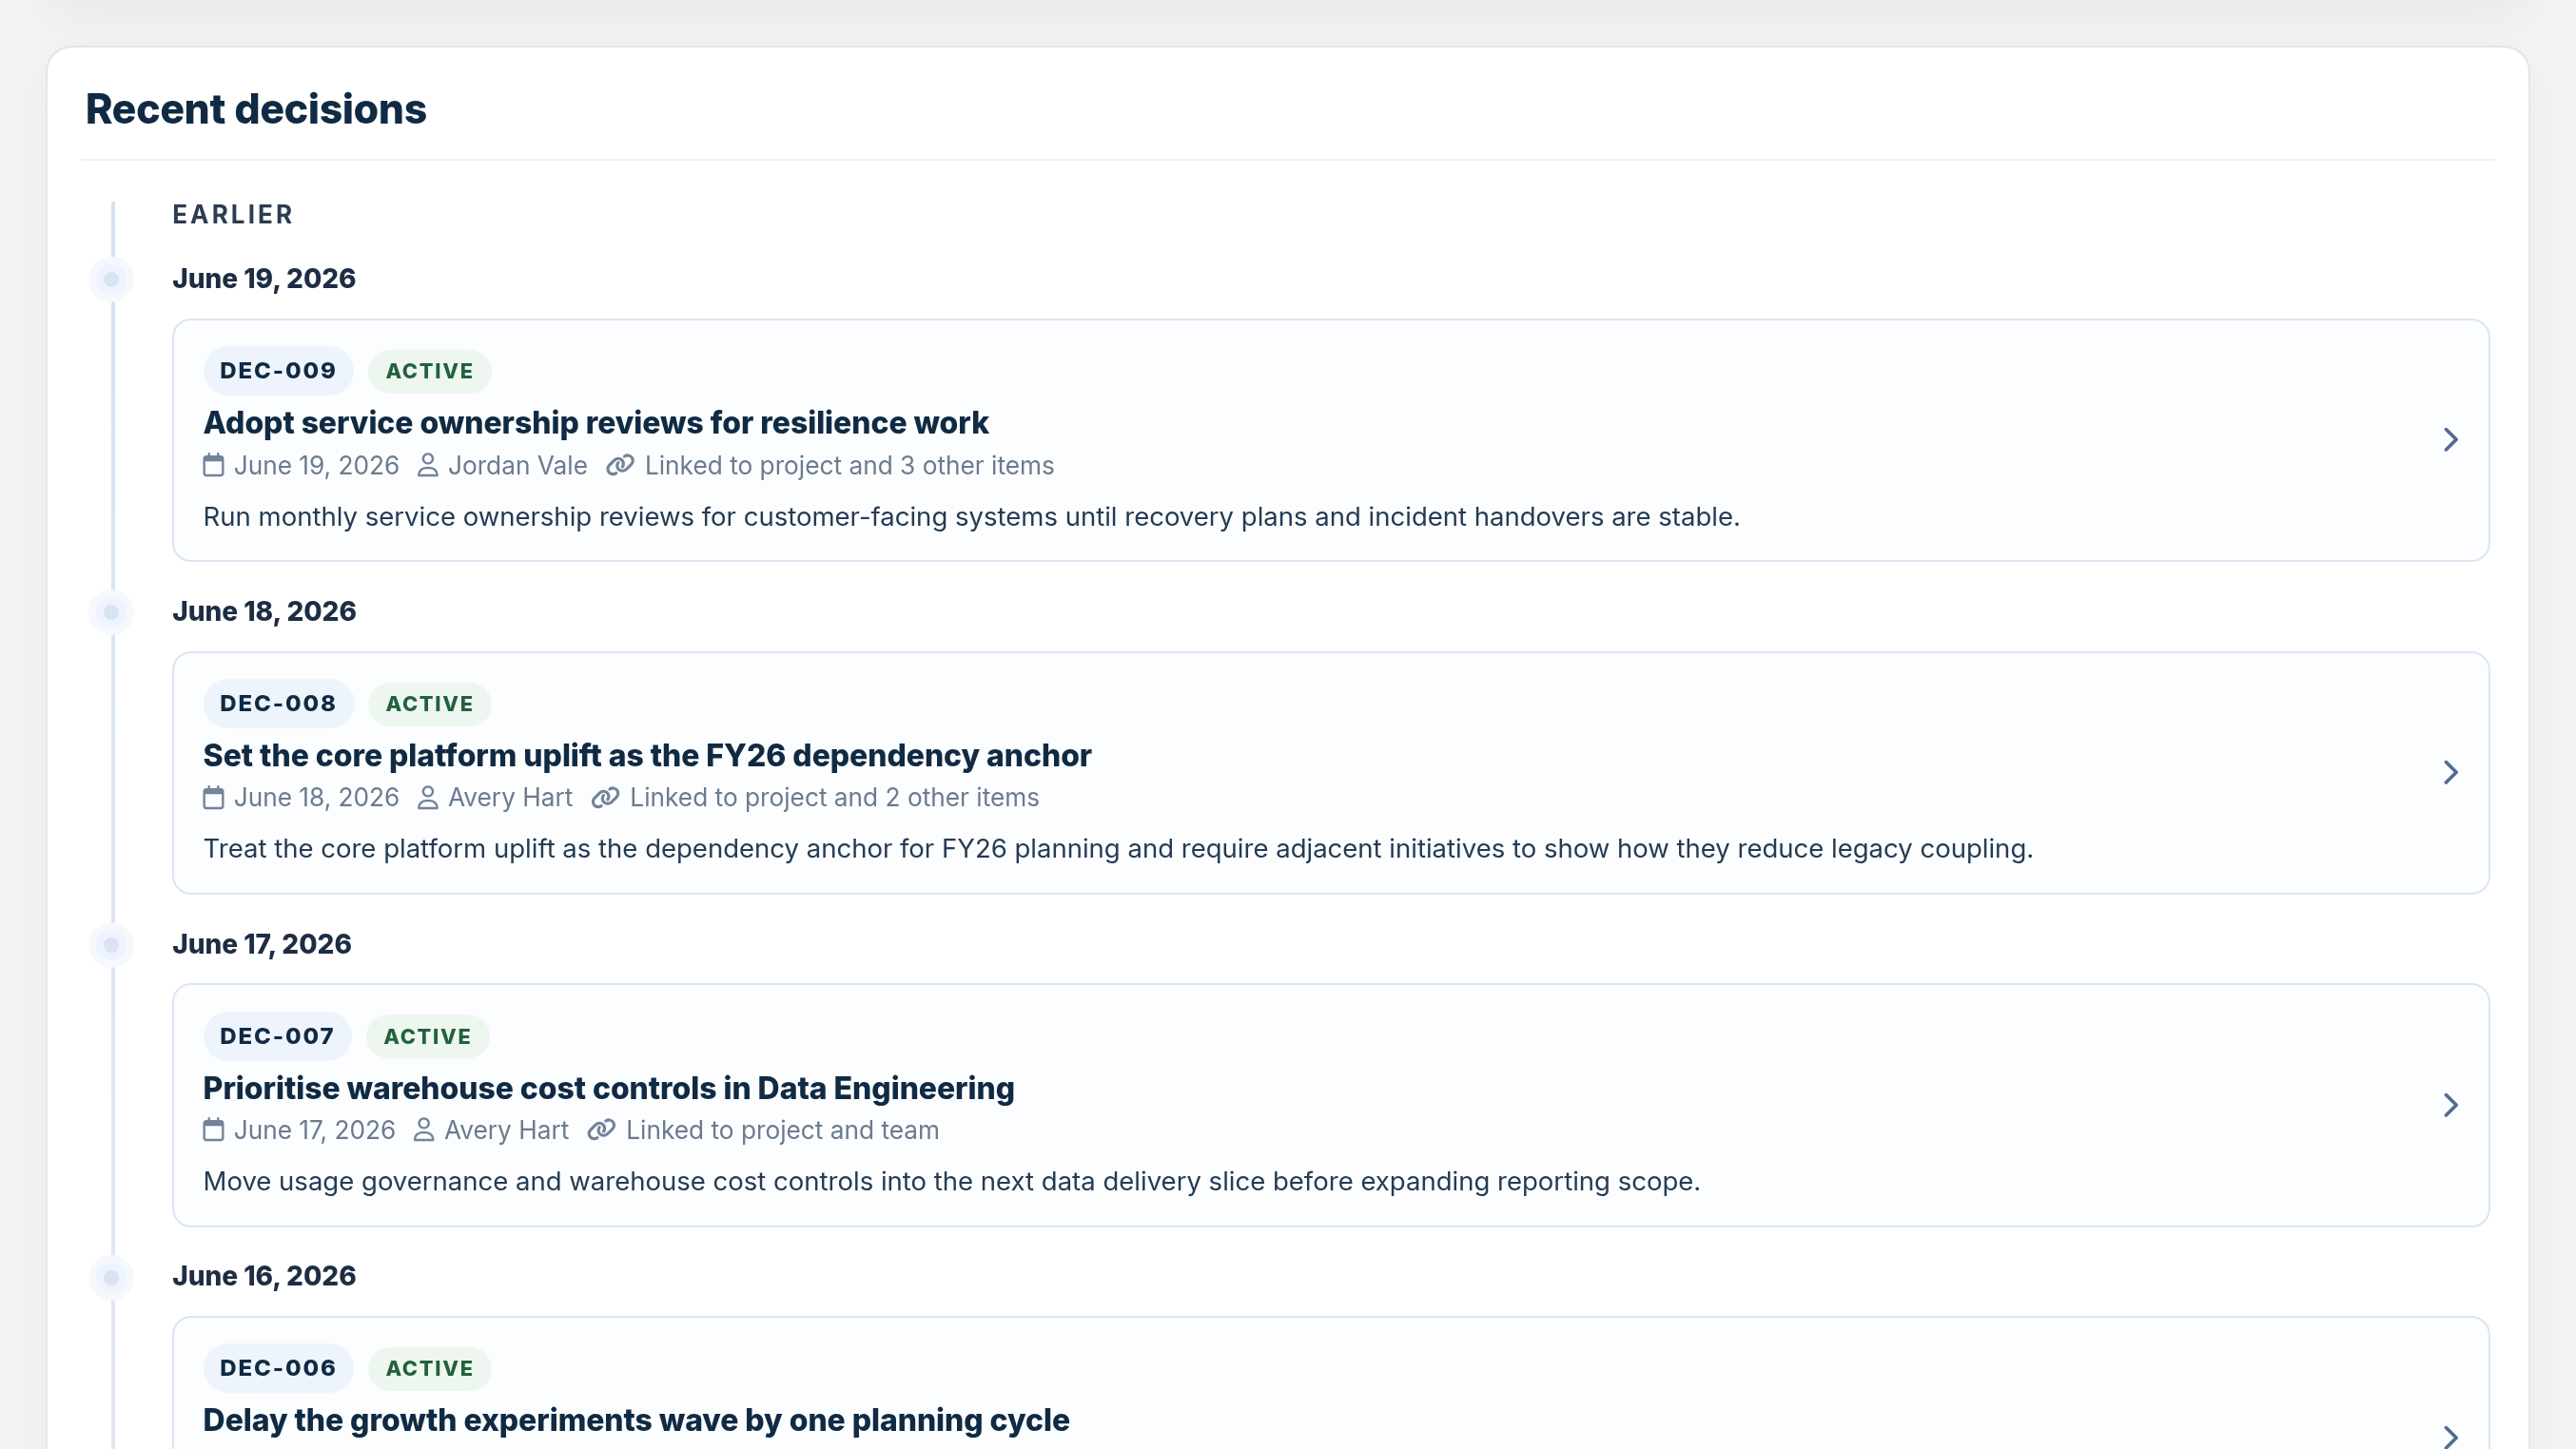Click the person icon beside Avery Hart on DEC-007

pyautogui.click(x=424, y=1130)
